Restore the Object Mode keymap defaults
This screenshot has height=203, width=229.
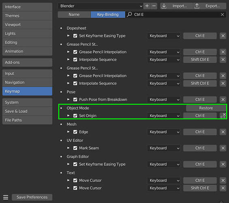206,108
